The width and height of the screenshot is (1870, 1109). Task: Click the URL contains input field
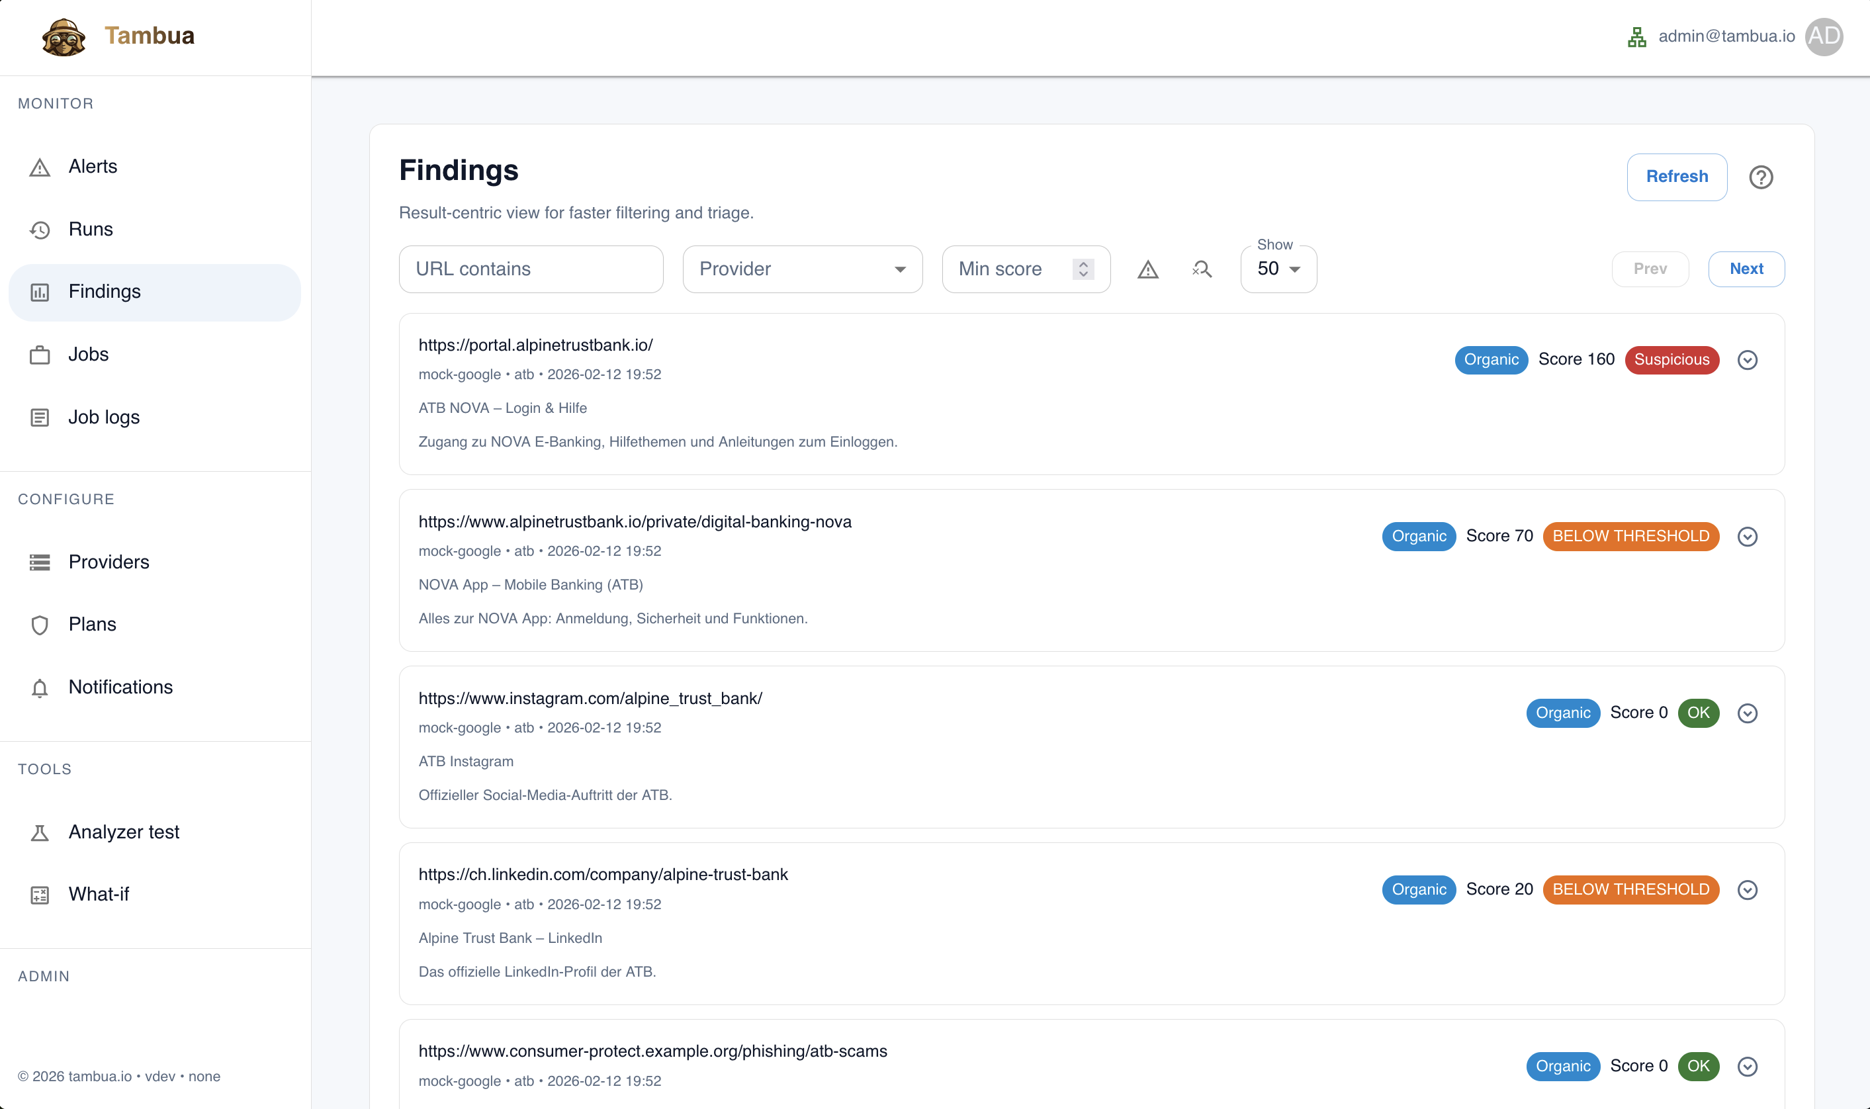pos(531,269)
